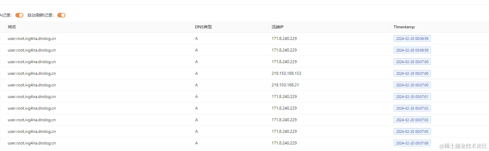Click DNS type A in the 00:07:03 row
Viewport: 489px width, 151px height.
click(196, 120)
